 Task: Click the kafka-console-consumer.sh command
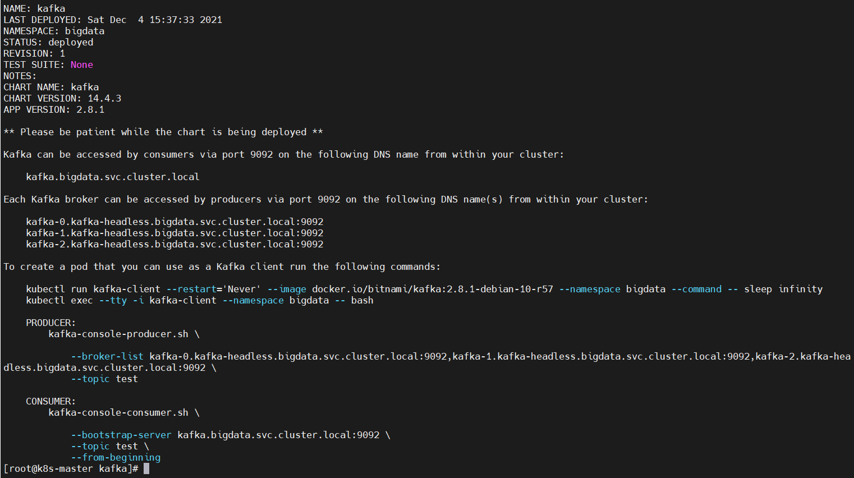118,412
